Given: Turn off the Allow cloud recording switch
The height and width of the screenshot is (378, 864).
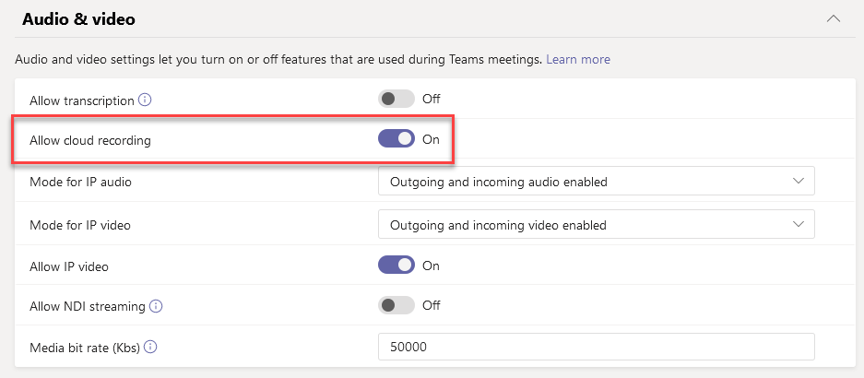Looking at the screenshot, I should coord(396,139).
